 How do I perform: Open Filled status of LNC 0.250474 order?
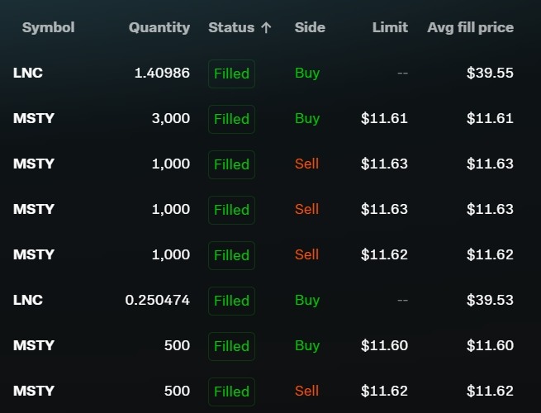tap(231, 301)
